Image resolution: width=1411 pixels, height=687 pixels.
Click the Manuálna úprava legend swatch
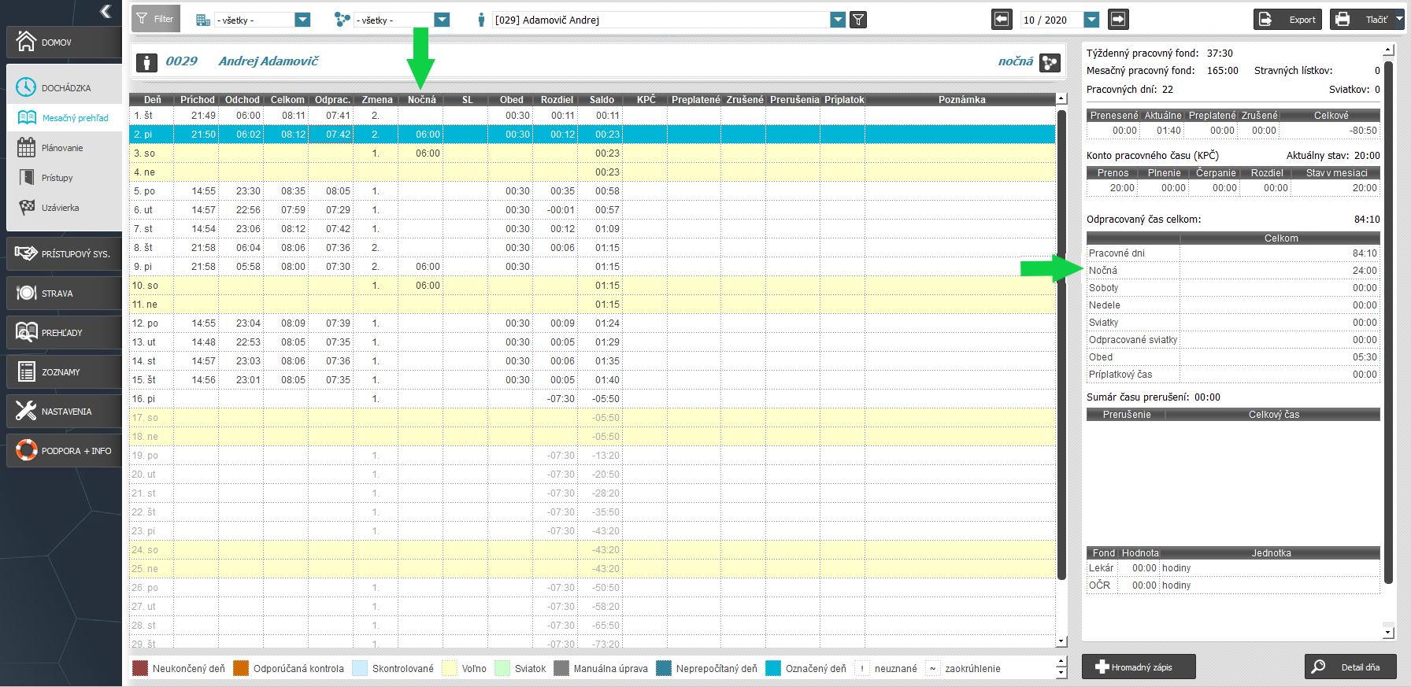[561, 668]
